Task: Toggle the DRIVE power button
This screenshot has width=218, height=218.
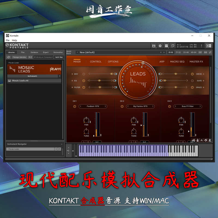Action: coord(192,74)
